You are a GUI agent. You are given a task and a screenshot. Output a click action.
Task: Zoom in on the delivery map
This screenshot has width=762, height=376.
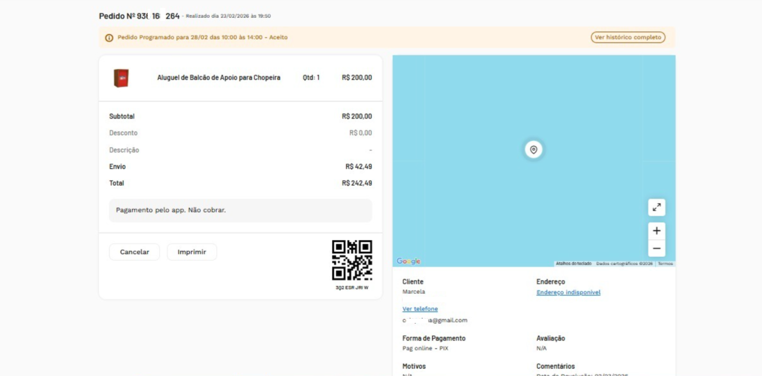tap(656, 230)
